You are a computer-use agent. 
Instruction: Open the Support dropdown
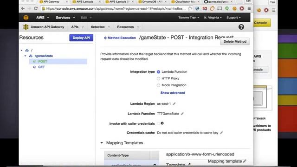pyautogui.click(x=233, y=18)
